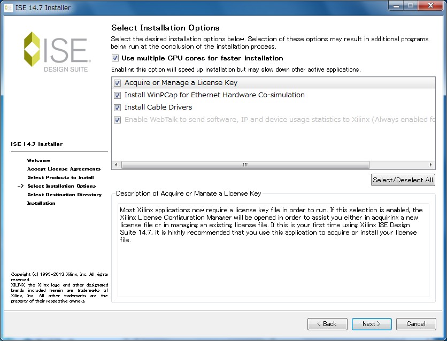Click the Accept License Agreements step
The height and width of the screenshot is (341, 447).
(x=64, y=169)
